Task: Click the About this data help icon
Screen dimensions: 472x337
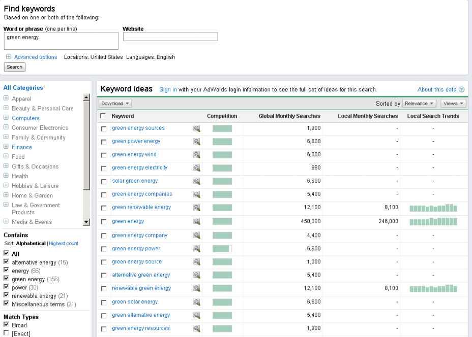Action: [462, 90]
